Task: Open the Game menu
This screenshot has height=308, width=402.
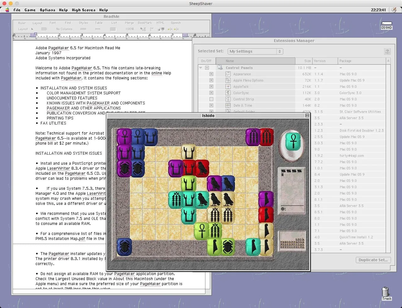Action: coord(30,10)
